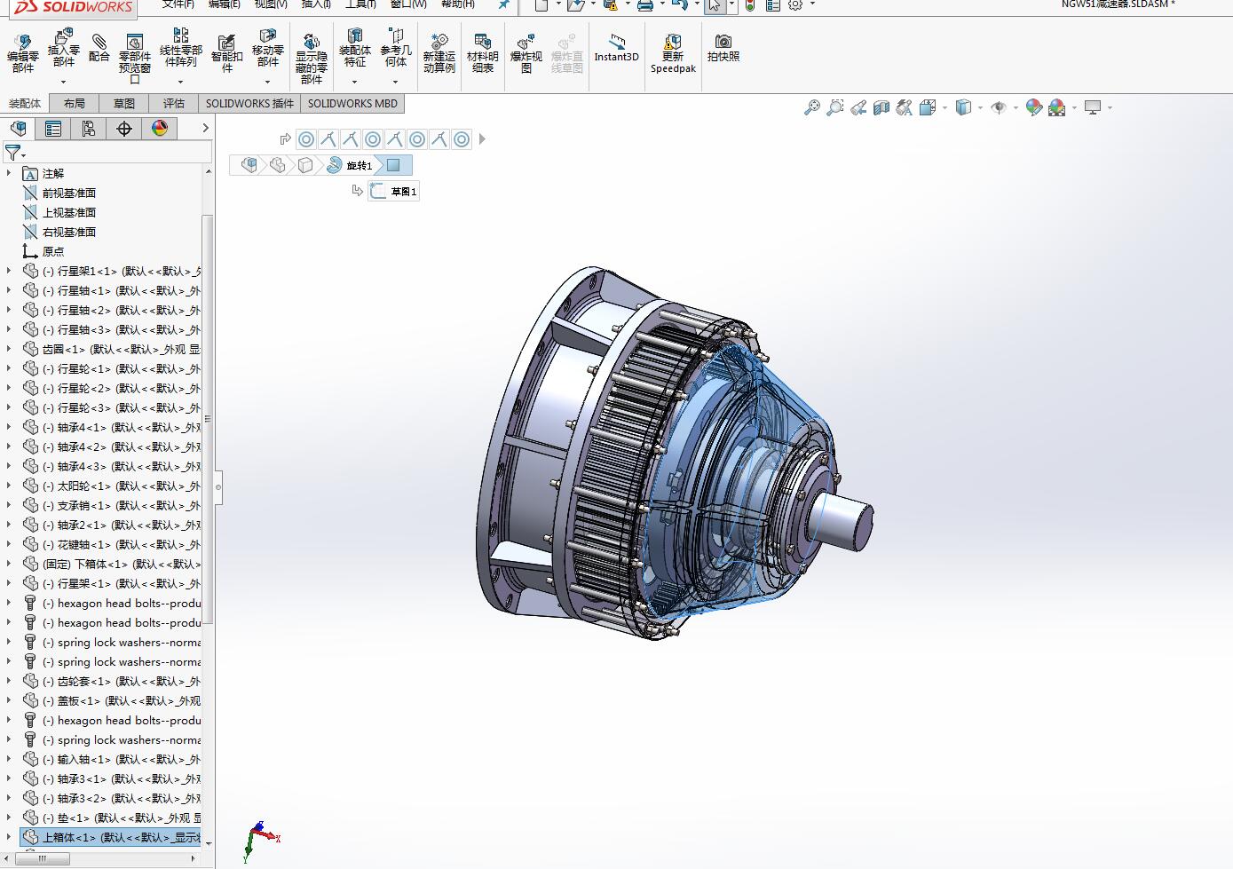Click the DisplayManager color wheel tab
The height and width of the screenshot is (869, 1233).
160,129
